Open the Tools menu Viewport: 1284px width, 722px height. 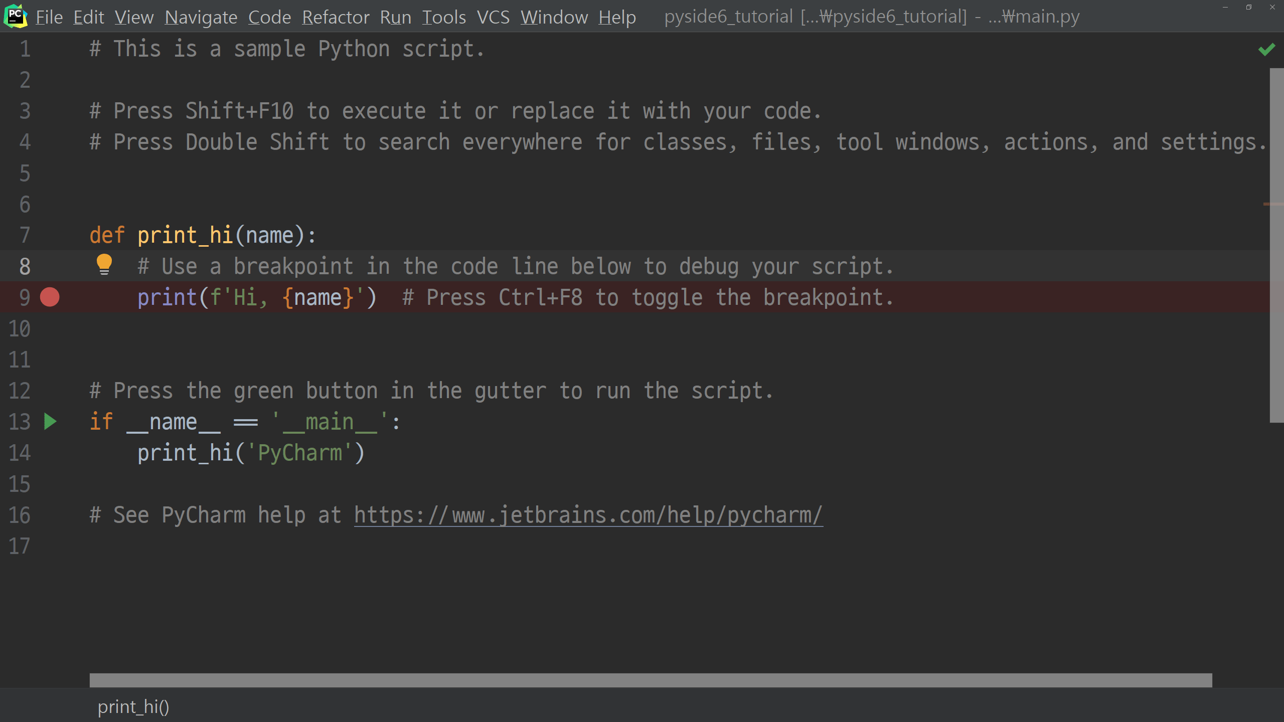click(444, 17)
